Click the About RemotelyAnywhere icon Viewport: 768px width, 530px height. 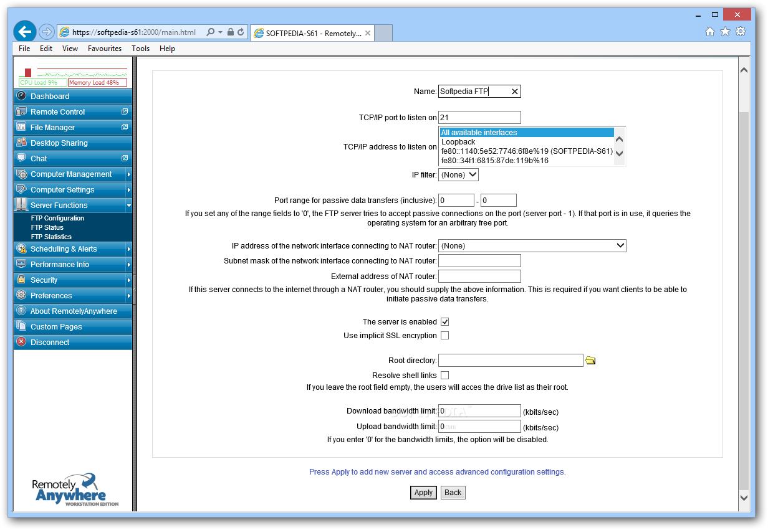pos(21,311)
